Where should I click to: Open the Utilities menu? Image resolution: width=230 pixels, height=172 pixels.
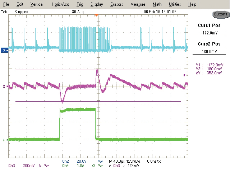(175, 4)
